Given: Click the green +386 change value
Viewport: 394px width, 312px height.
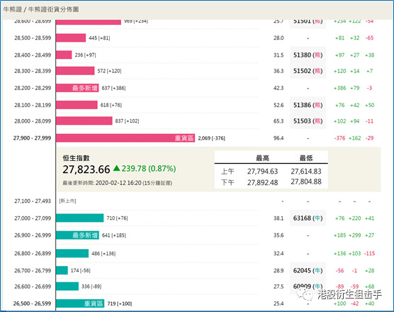Looking at the screenshot, I should click(339, 88).
